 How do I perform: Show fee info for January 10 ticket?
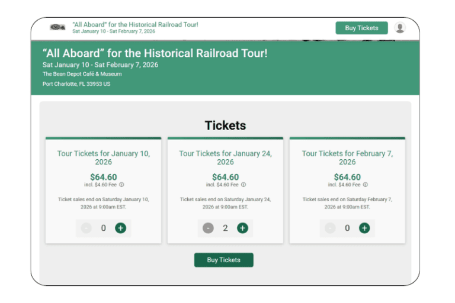121,185
